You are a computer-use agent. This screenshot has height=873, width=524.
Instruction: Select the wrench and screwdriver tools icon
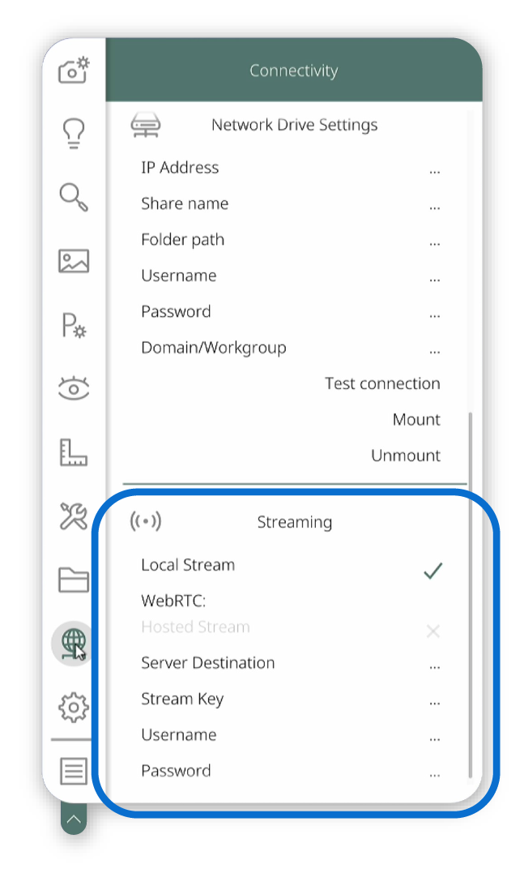74,516
